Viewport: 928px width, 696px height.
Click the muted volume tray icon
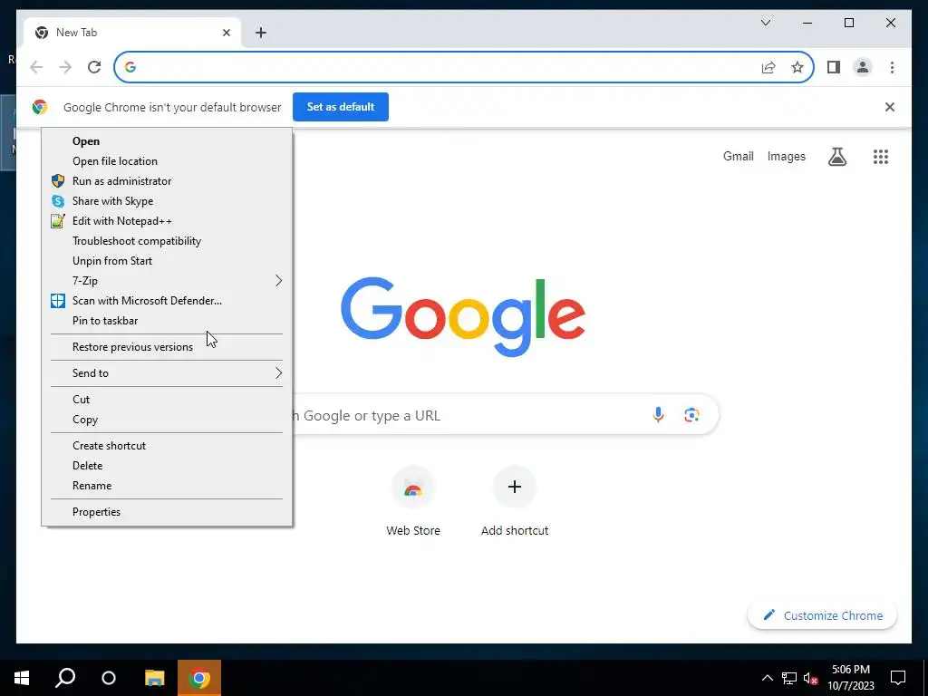coord(811,678)
